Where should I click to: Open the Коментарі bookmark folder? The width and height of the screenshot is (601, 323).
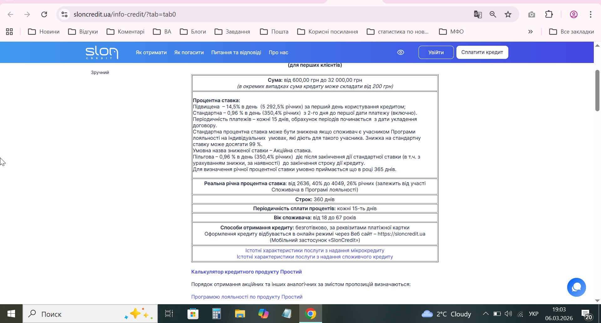point(125,32)
